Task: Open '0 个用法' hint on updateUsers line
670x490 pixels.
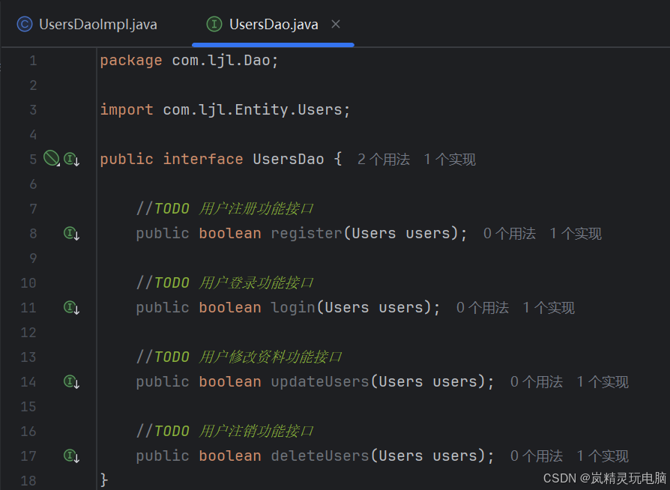Action: (537, 381)
